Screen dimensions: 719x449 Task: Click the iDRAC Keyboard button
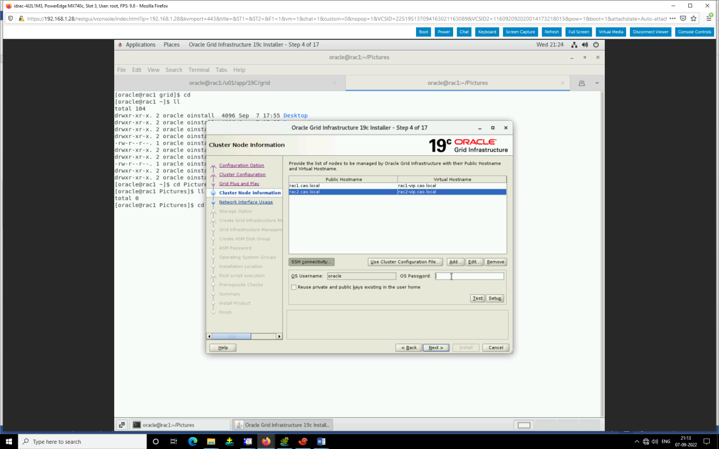point(488,32)
